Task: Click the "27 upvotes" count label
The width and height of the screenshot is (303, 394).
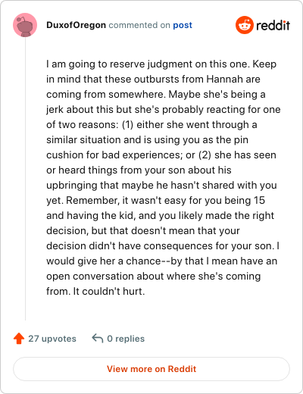Action: (x=52, y=339)
